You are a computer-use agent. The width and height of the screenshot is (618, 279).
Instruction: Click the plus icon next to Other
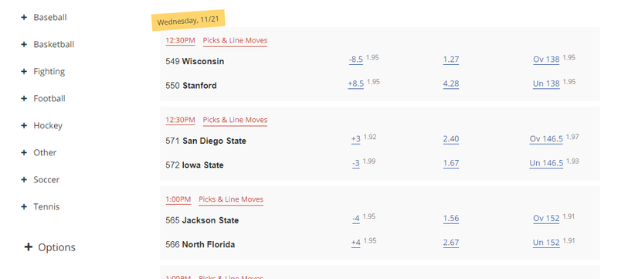click(x=24, y=152)
